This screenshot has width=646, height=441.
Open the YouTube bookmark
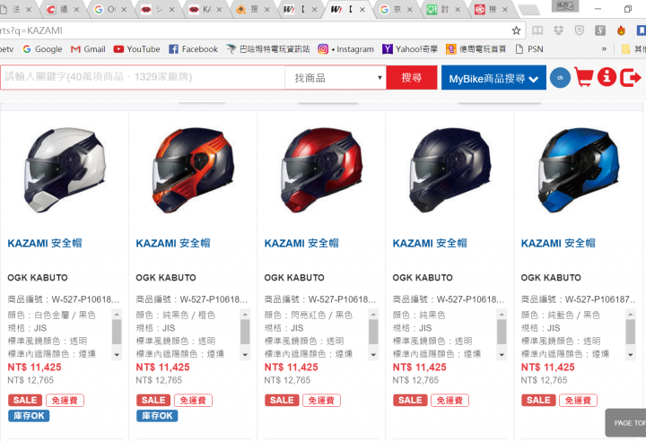point(136,49)
